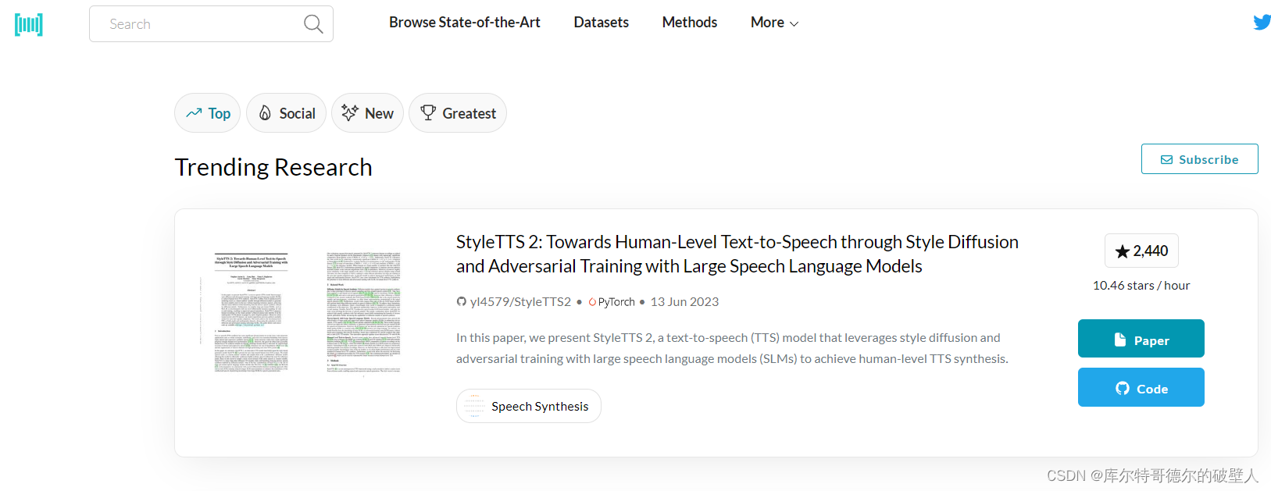Go to Datasets page
Viewport: 1271px width, 491px height.
601,23
